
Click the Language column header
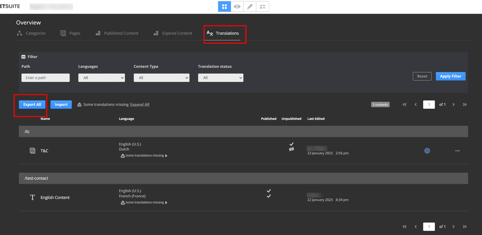(x=126, y=119)
